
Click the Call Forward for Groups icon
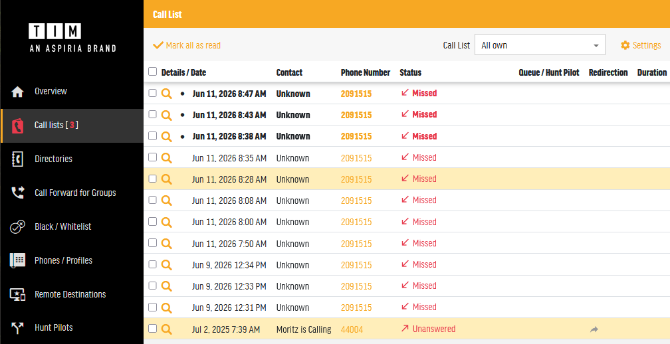pyautogui.click(x=17, y=193)
